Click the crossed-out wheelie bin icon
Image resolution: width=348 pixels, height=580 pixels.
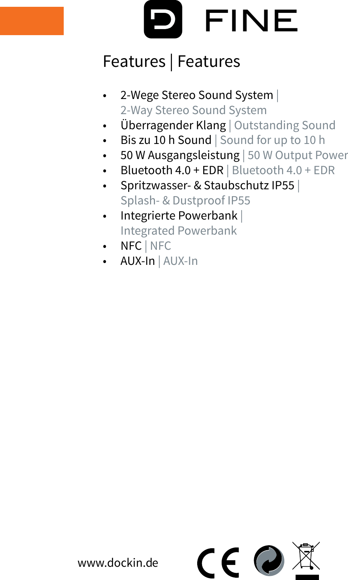coord(306,556)
